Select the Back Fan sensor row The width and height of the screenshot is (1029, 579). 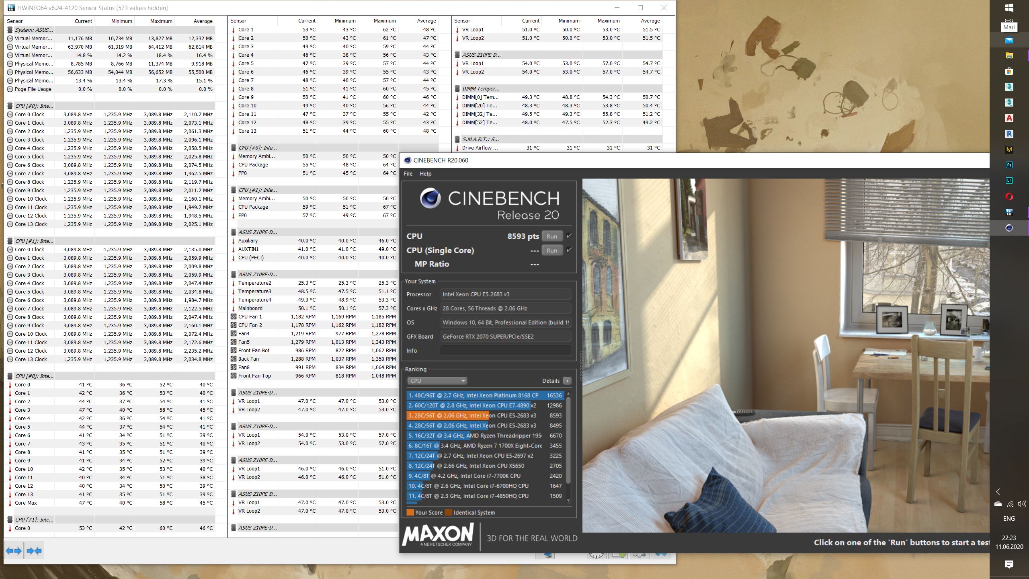314,359
